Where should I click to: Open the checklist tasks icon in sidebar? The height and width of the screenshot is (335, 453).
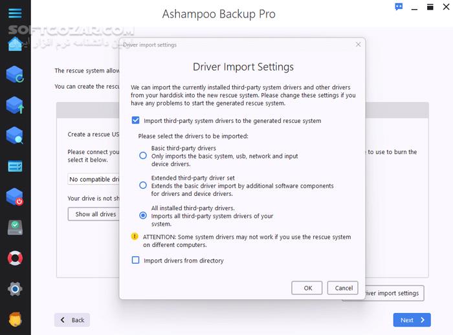click(15, 166)
